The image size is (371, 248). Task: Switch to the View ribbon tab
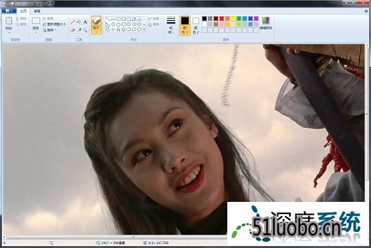point(37,11)
